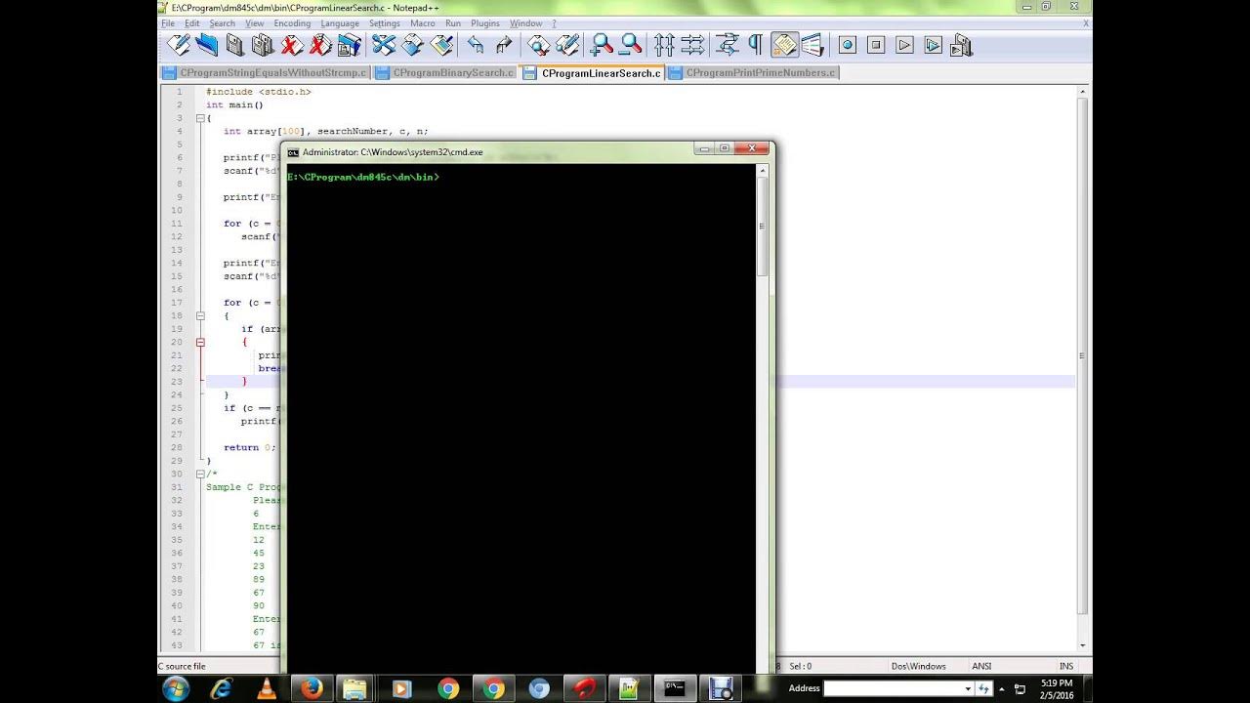Click the Open file toolbar icon
Viewport: 1250px width, 703px height.
click(x=207, y=45)
